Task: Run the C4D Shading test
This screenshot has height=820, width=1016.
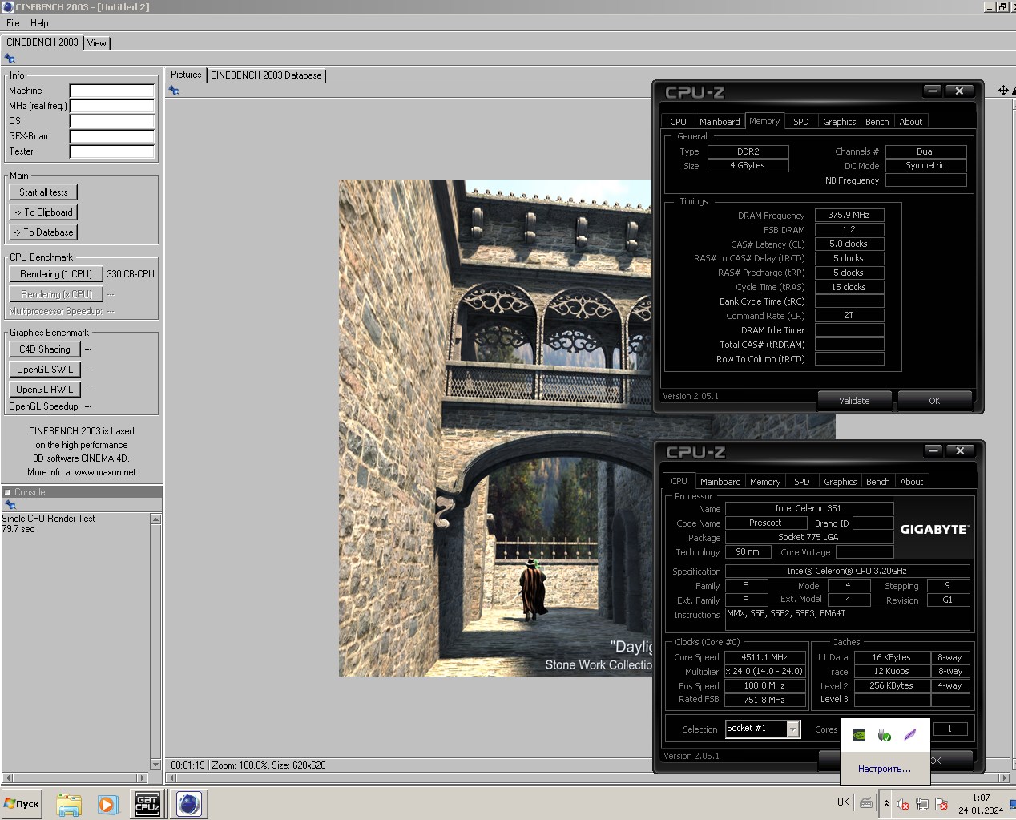Action: (x=45, y=349)
